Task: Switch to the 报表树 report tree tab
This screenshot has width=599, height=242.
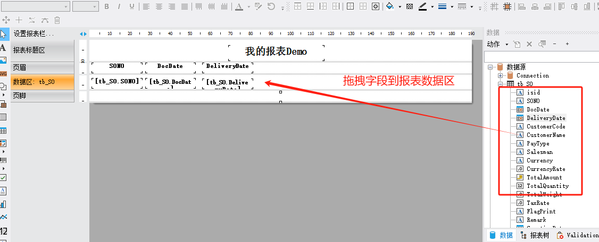Action: pos(535,235)
